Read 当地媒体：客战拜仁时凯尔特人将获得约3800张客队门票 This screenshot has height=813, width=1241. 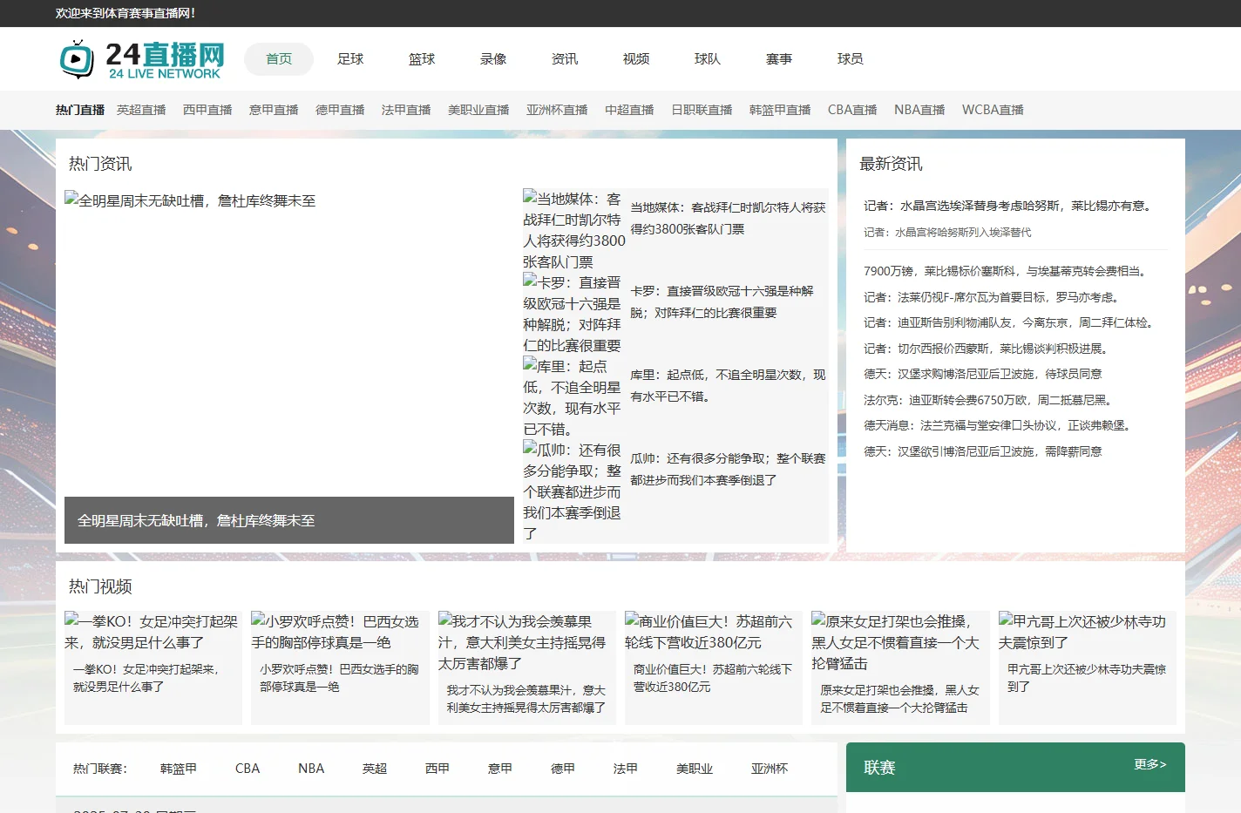728,219
